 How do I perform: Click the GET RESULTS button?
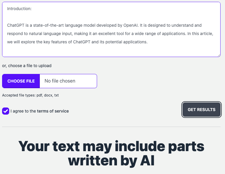202,110
